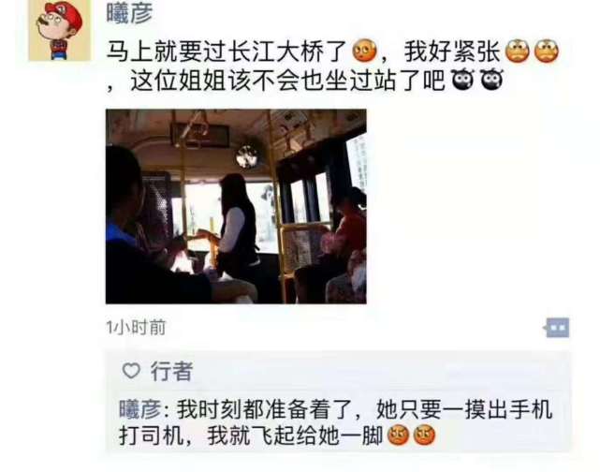Open the Mario cartoon profile avatar

point(60,30)
